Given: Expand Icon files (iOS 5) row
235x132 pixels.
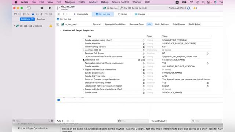Looking at the screenshot, I should point(83,50).
